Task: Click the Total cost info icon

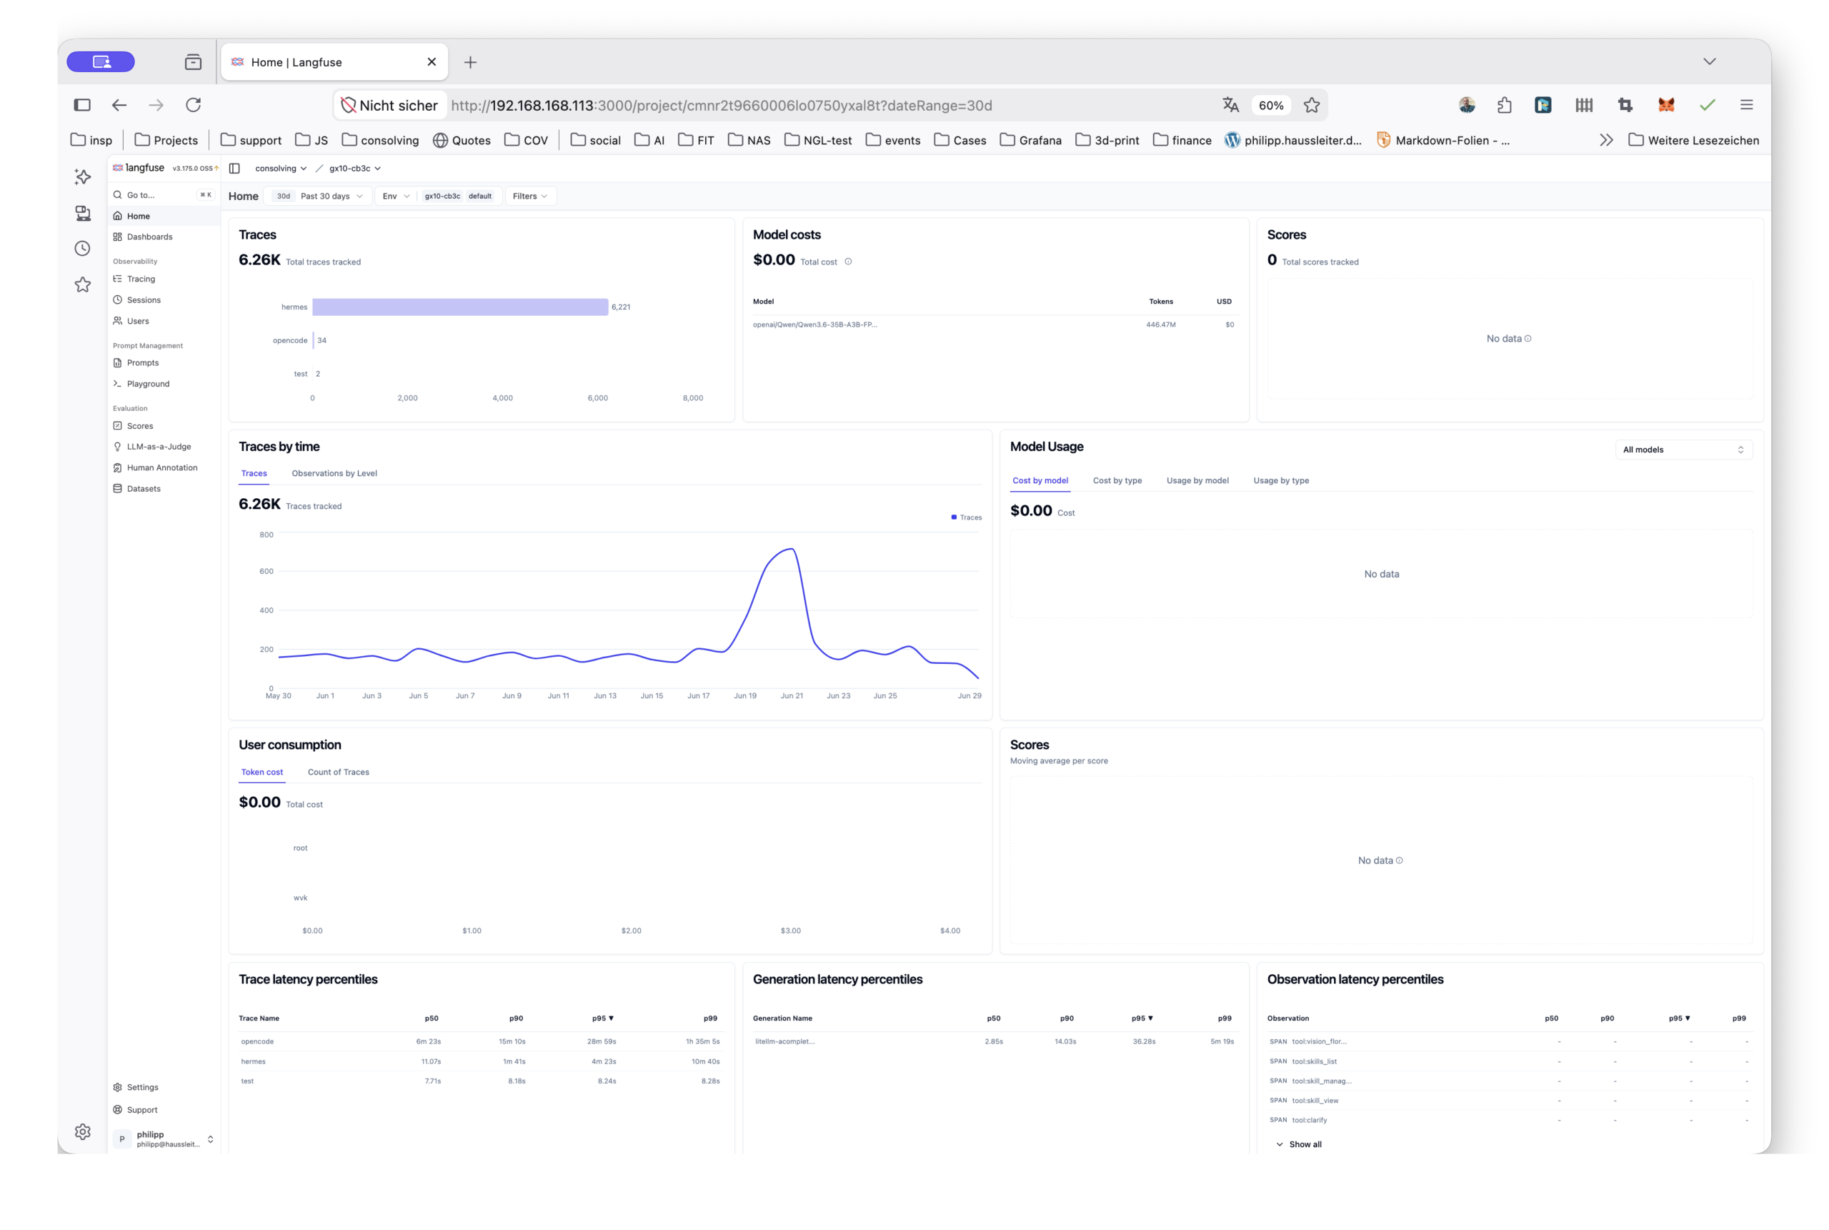Action: click(x=848, y=262)
